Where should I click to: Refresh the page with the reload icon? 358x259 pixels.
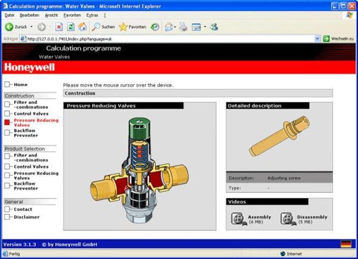71,27
